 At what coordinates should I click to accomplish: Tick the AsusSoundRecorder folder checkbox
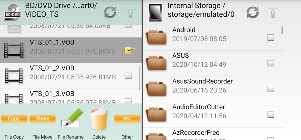[271, 89]
